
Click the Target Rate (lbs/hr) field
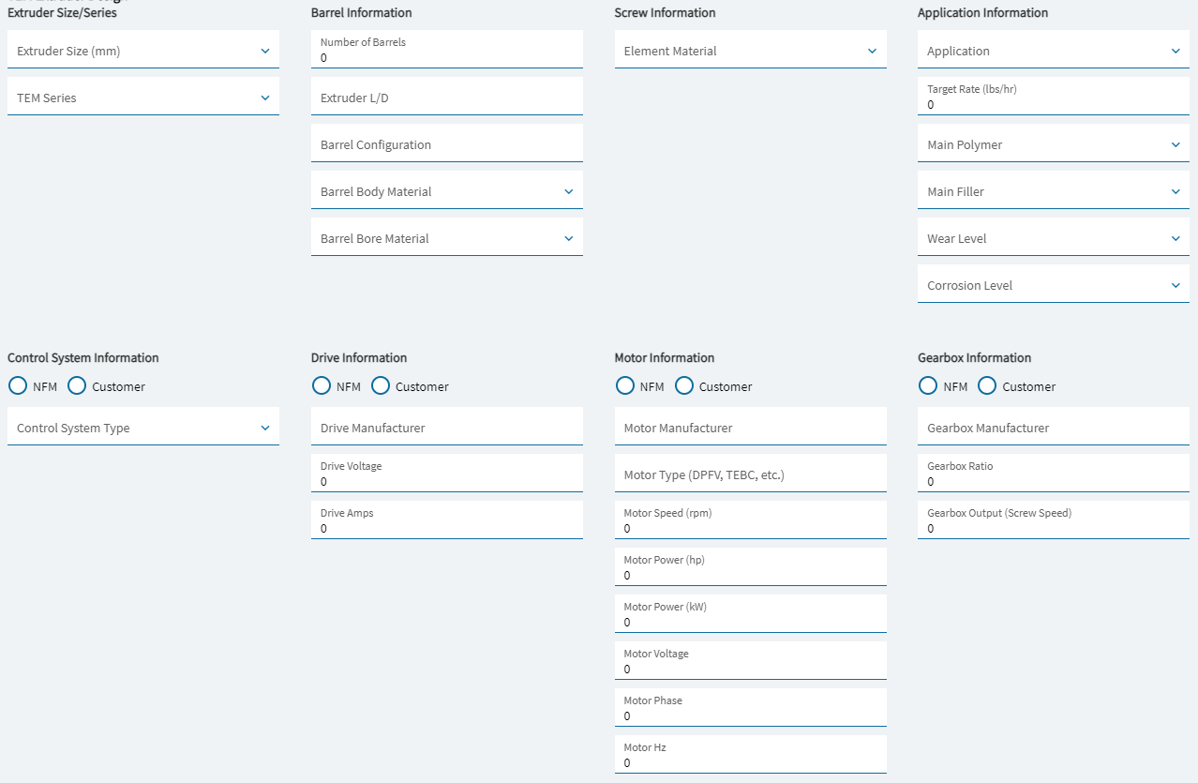click(x=1054, y=97)
